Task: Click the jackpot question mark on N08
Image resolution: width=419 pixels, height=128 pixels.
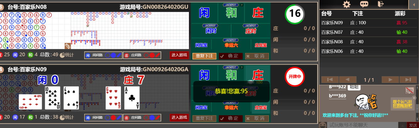Action: (241, 5)
